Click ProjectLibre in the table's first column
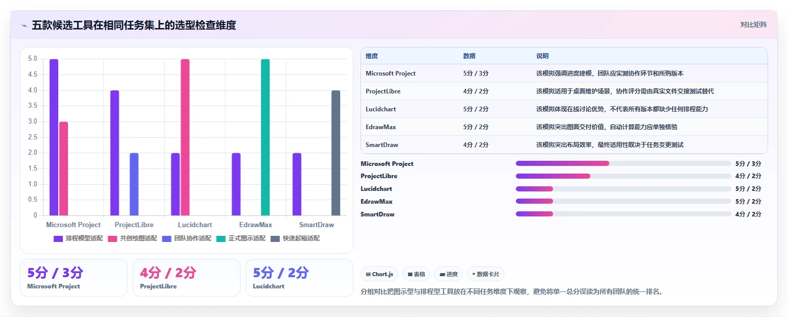The width and height of the screenshot is (788, 317). (383, 91)
